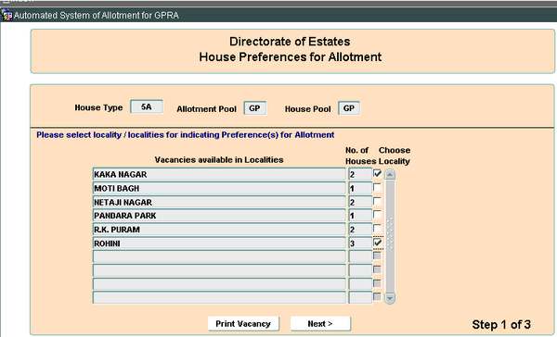557x337 pixels.
Task: Click the application icon in the title bar
Action: [x=6, y=15]
